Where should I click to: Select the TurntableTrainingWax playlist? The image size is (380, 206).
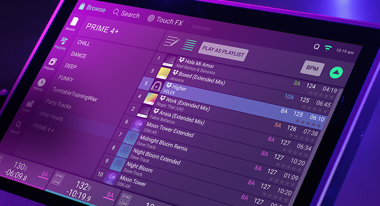tap(75, 94)
